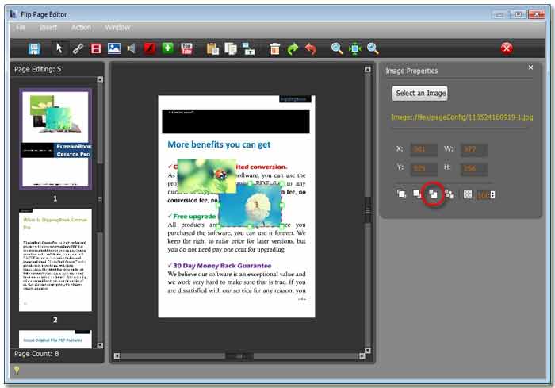Click canvas horizontal scroll right arrow
This screenshot has height=388, width=555.
tap(362, 356)
